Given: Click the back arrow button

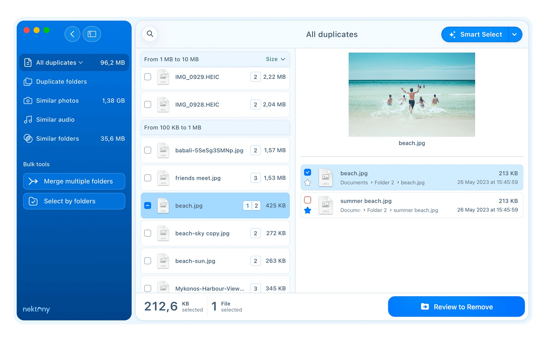Looking at the screenshot, I should click(72, 34).
